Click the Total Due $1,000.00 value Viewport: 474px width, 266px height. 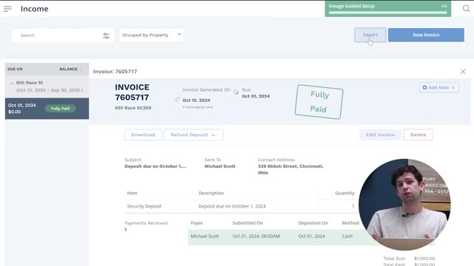[x=424, y=259]
